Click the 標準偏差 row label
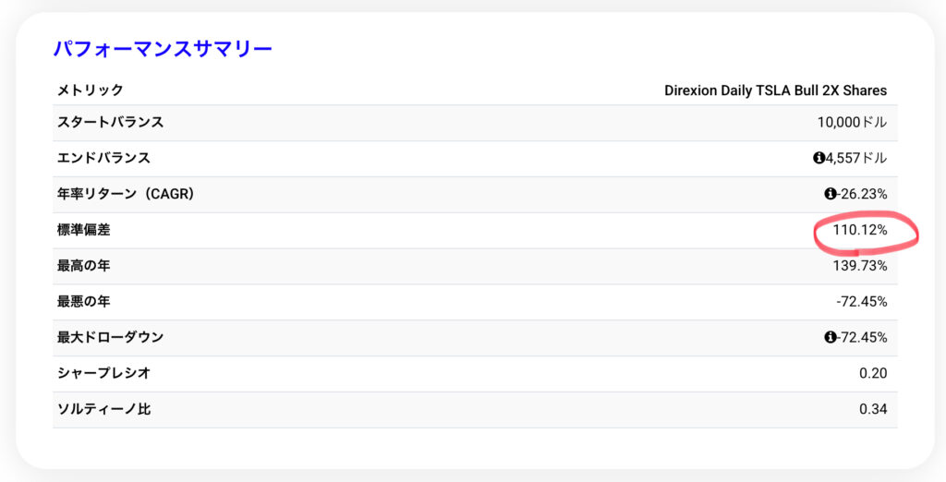This screenshot has width=946, height=482. (84, 230)
